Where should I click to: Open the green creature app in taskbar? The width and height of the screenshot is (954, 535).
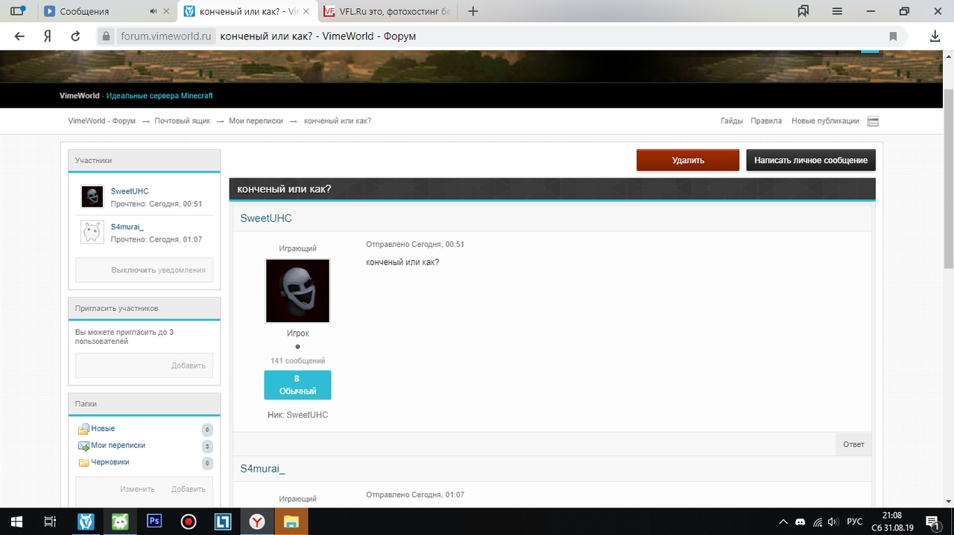tap(120, 522)
